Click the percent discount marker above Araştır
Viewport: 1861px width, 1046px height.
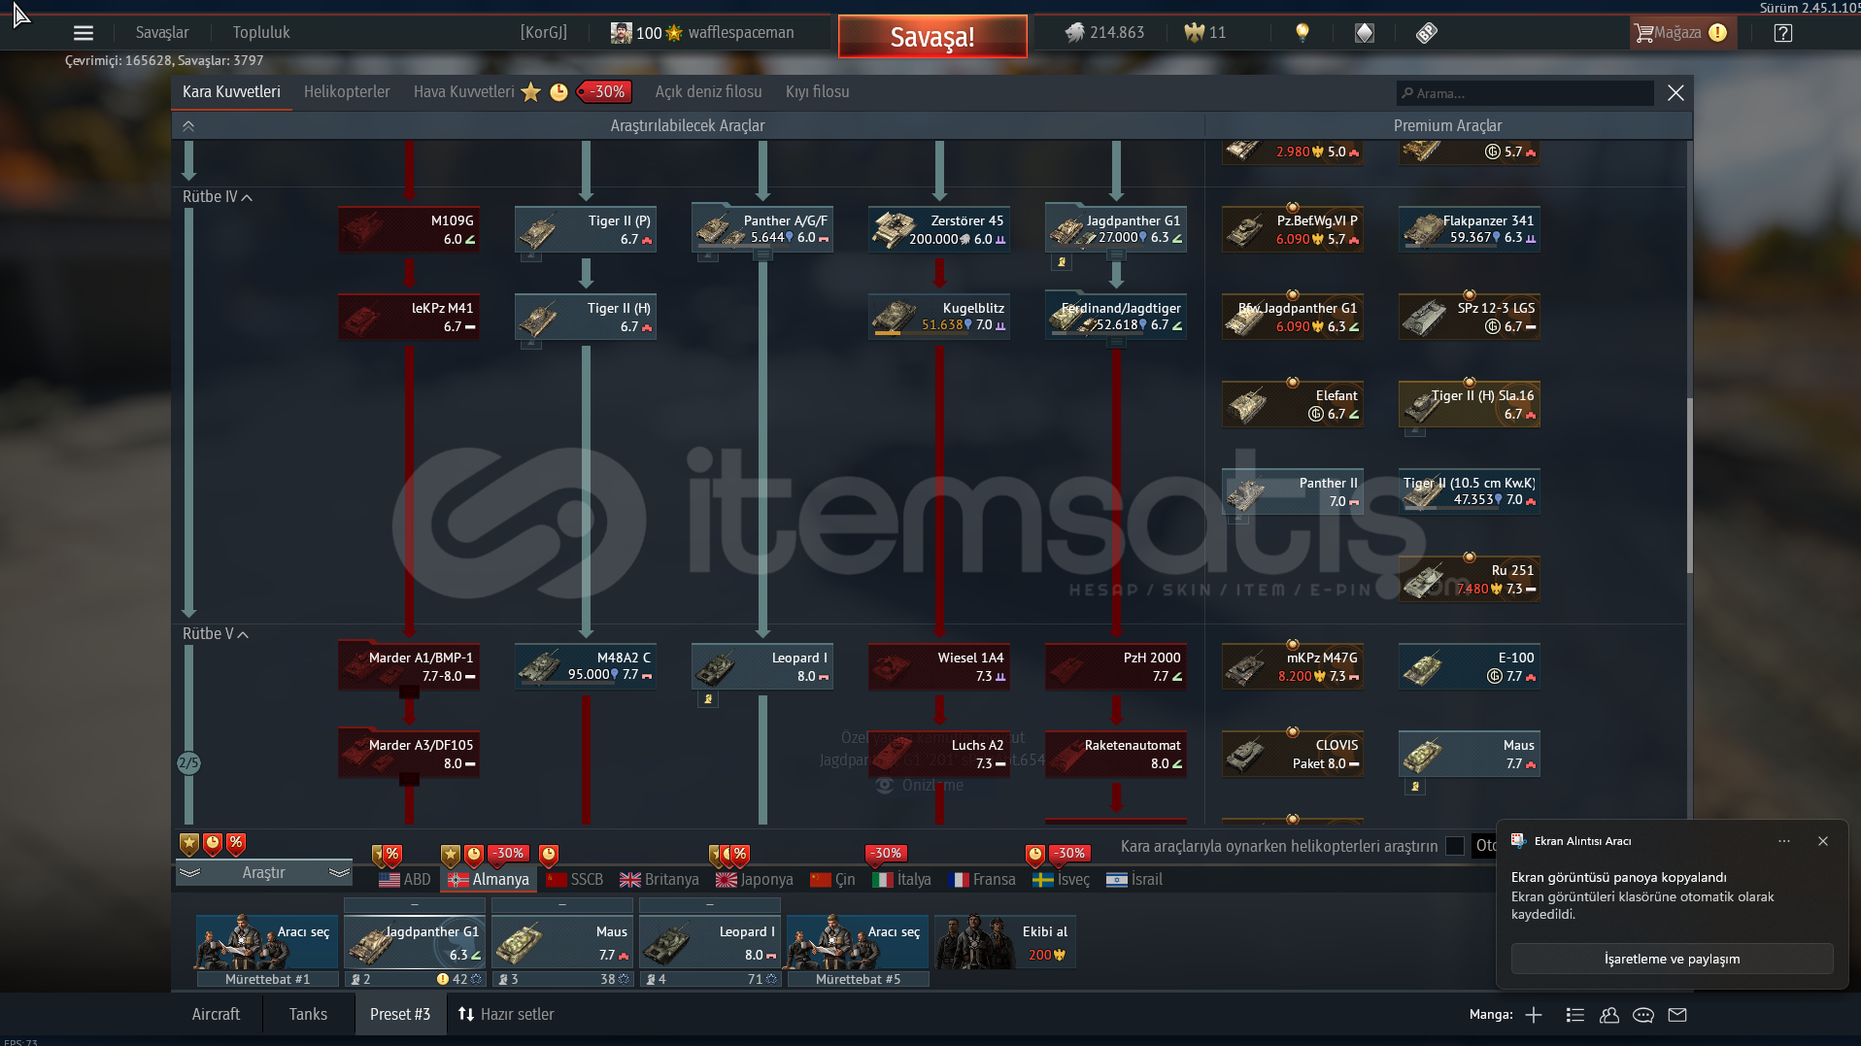tap(236, 843)
